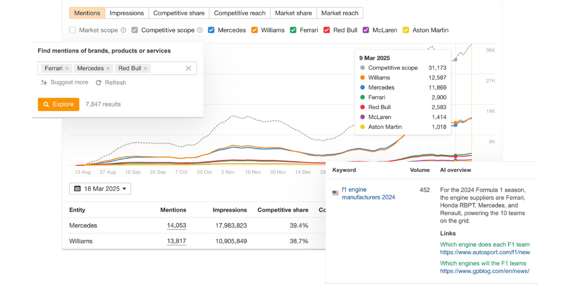Click the Williams dot in tooltip legend
Image resolution: width=569 pixels, height=284 pixels.
[363, 78]
